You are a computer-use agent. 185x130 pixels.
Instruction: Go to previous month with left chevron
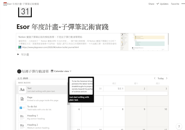pyautogui.click(x=155, y=78)
